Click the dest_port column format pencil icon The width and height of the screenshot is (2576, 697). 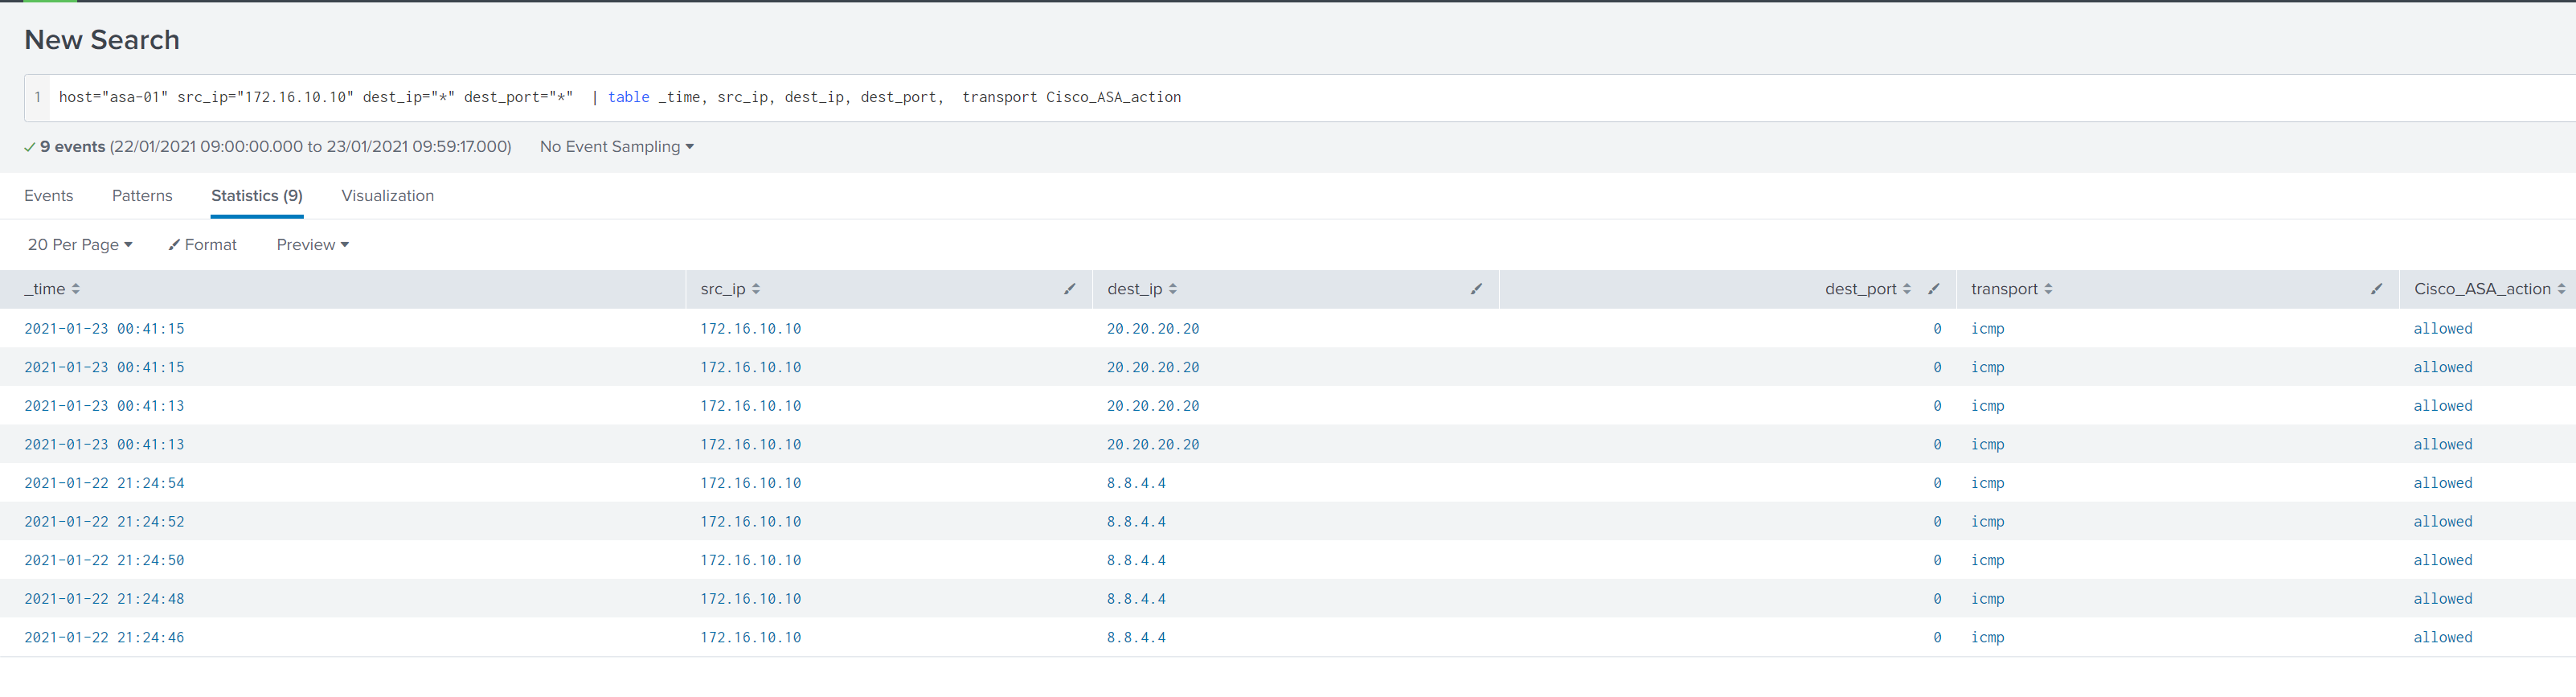pyautogui.click(x=1933, y=289)
